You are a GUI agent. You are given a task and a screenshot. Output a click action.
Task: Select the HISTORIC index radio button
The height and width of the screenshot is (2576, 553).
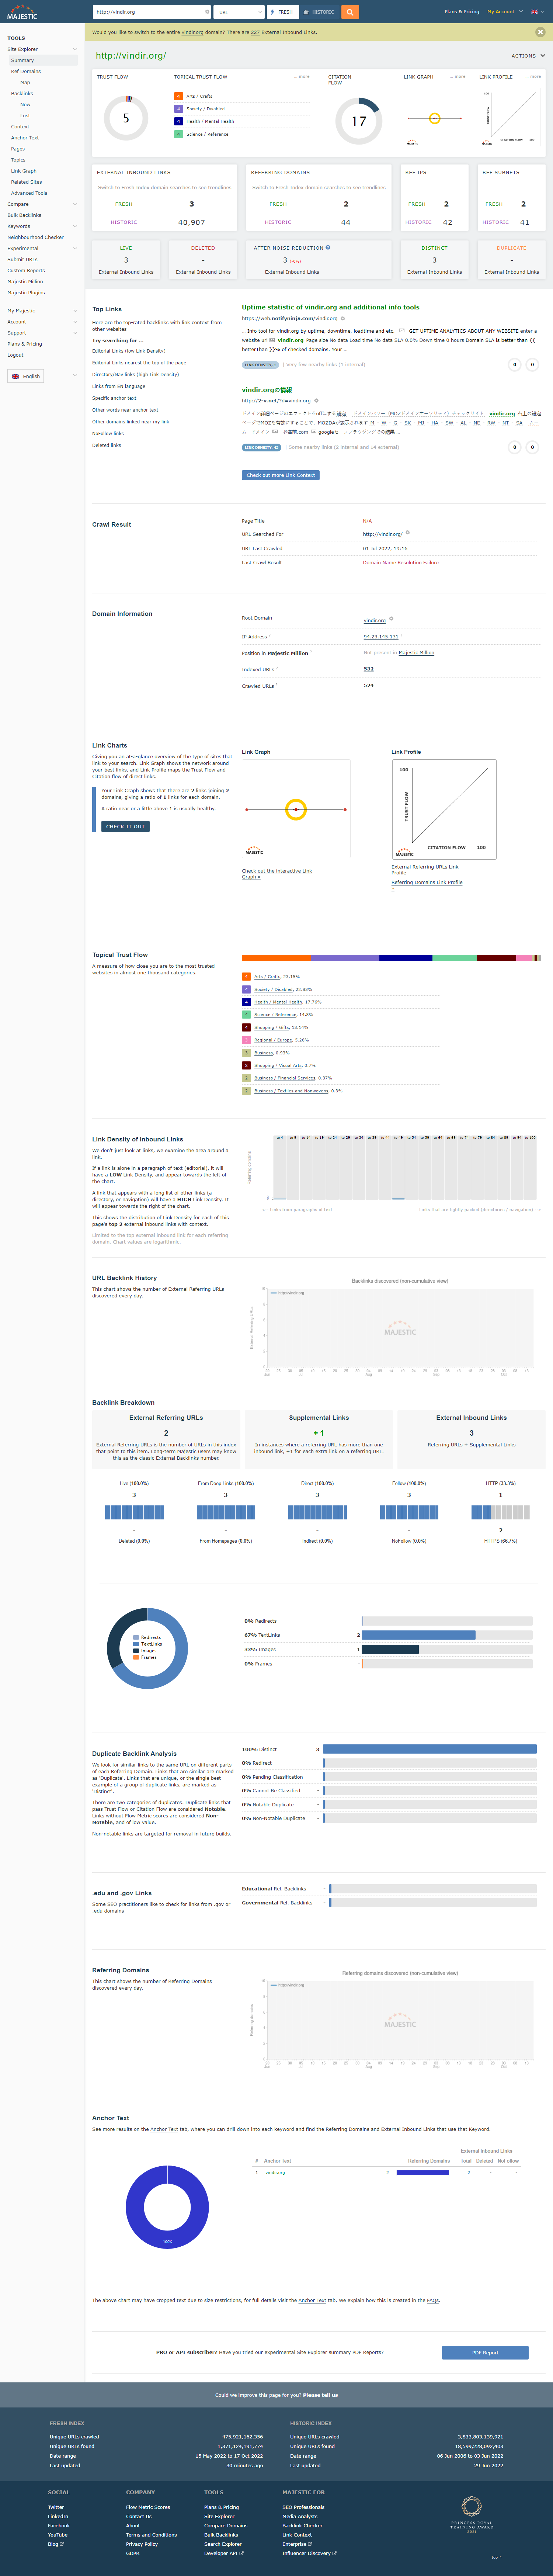point(319,12)
